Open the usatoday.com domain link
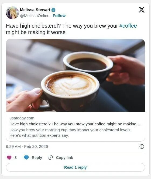Image resolution: width=151 pixels, height=179 pixels. point(22,118)
